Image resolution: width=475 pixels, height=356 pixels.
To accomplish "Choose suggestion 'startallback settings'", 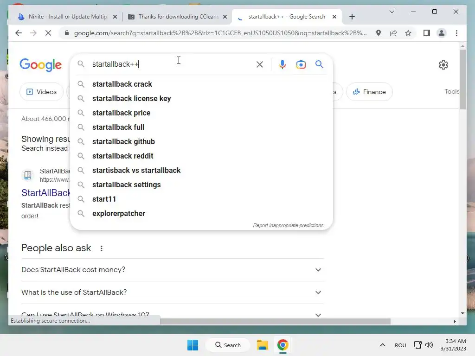I will 201,184.
